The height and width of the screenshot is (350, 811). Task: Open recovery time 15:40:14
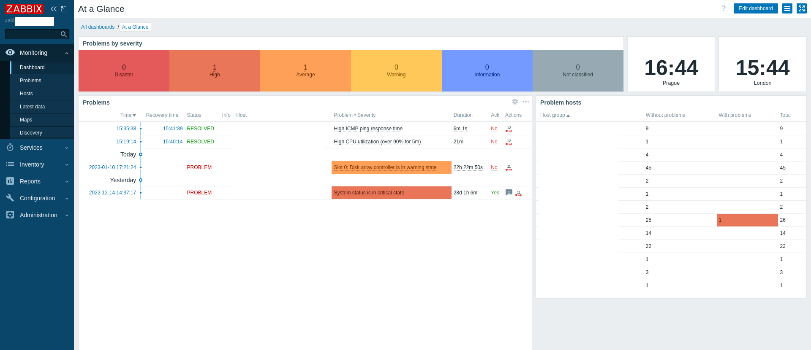coord(173,142)
